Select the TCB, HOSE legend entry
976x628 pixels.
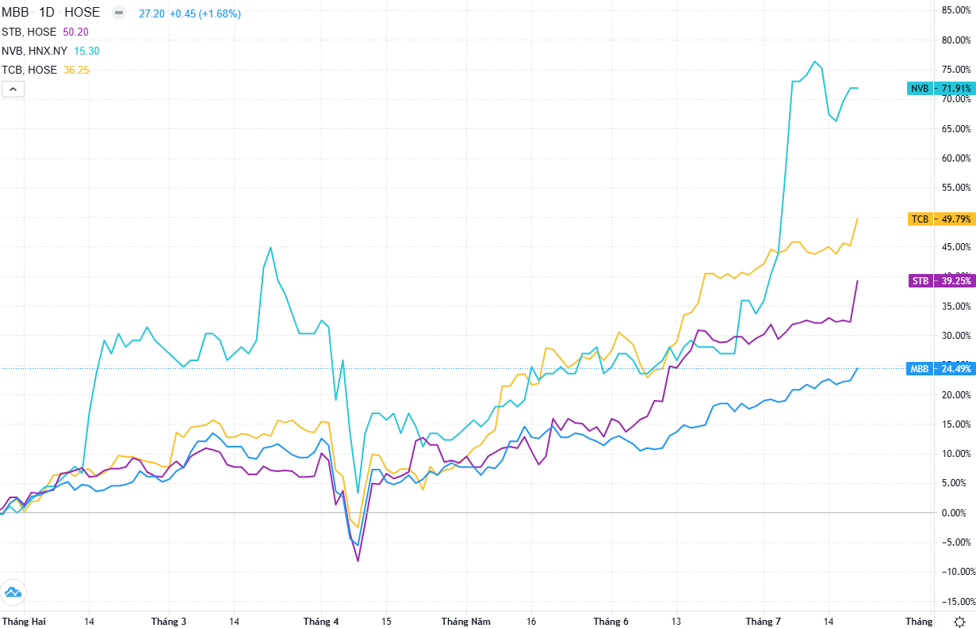[x=29, y=70]
